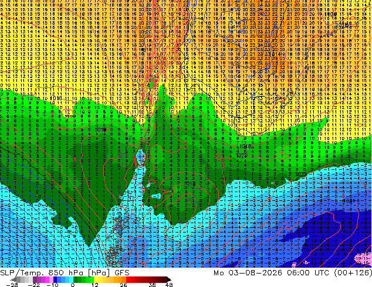Click the '1014' isobar label on the map
Viewport: 372px width, 287px height.
tap(276, 54)
